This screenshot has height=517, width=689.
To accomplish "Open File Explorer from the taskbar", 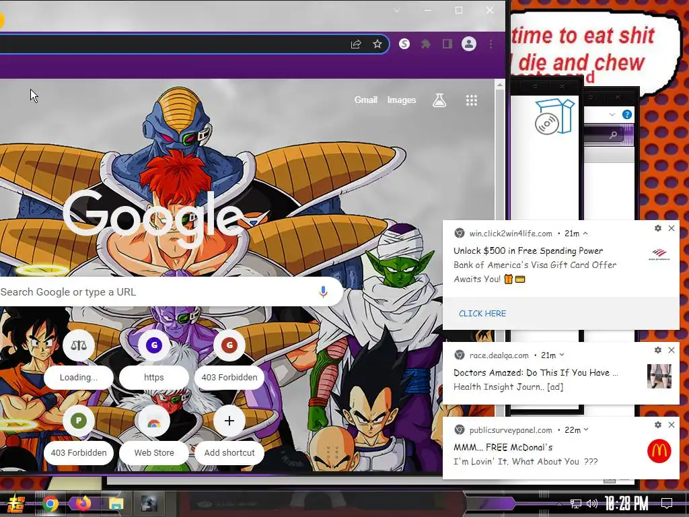I will point(116,504).
